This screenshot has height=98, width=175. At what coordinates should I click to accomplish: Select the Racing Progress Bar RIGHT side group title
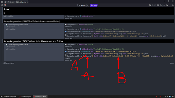tap(33, 41)
